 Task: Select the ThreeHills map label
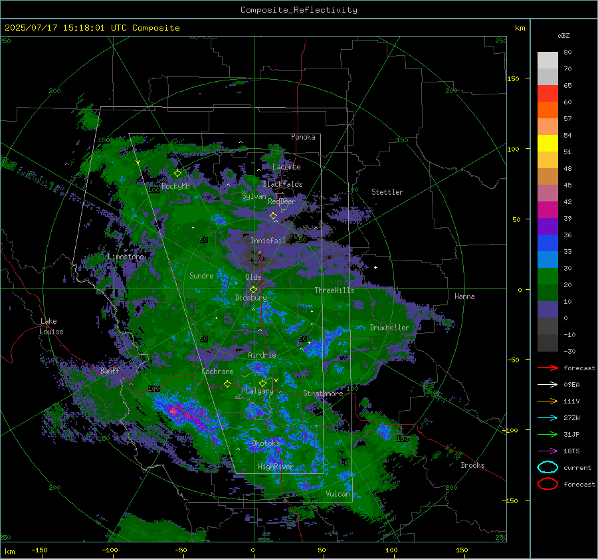click(x=334, y=290)
